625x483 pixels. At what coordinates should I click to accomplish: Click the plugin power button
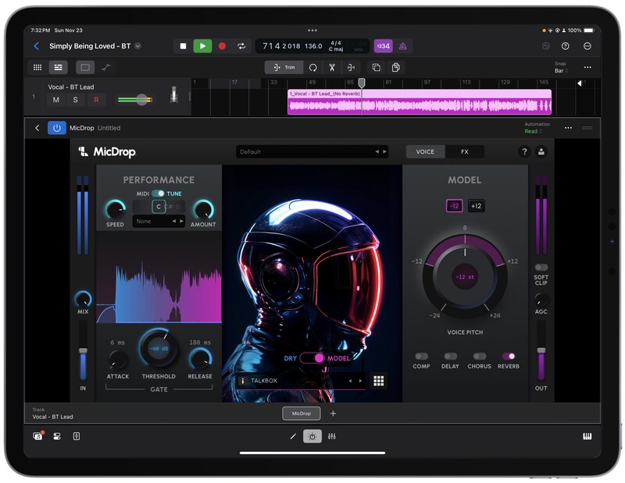(56, 128)
